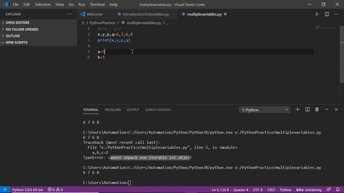Expand the No Folder Opened section
The height and width of the screenshot is (193, 344).
(38, 29)
